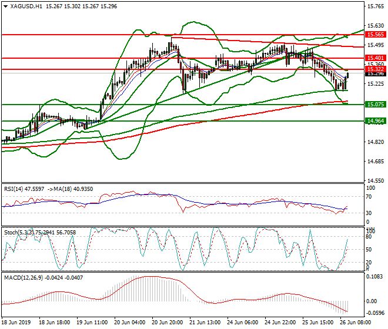Click the 18 Jun 2019 date label
The image size is (388, 329).
[x=16, y=323]
